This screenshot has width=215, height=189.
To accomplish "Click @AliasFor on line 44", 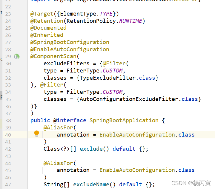I will pyautogui.click(x=58, y=163).
